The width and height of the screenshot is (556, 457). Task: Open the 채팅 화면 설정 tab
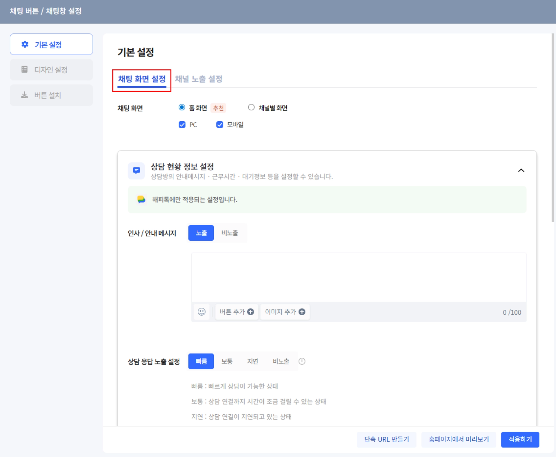tap(142, 79)
